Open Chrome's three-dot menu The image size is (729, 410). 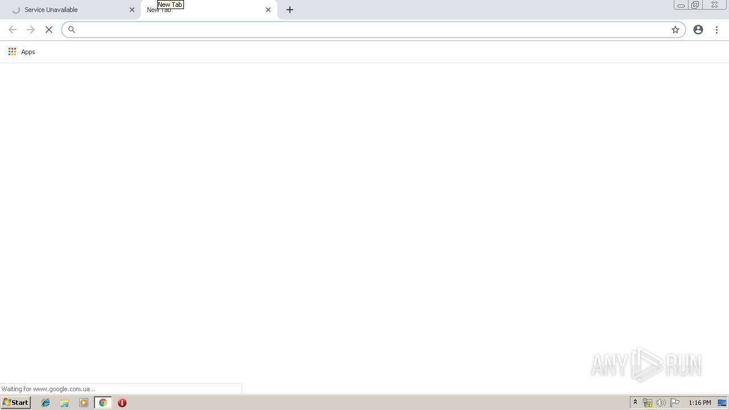click(x=716, y=30)
